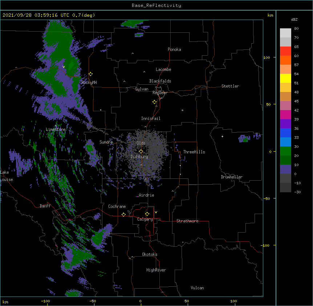Viewport: 313px width, 306px height.
Task: Click the Ponoka city label
Action: 174,49
